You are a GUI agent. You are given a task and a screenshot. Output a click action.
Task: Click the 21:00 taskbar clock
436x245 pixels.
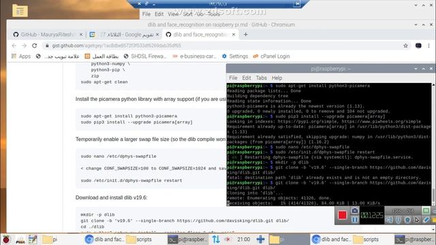pos(243,239)
